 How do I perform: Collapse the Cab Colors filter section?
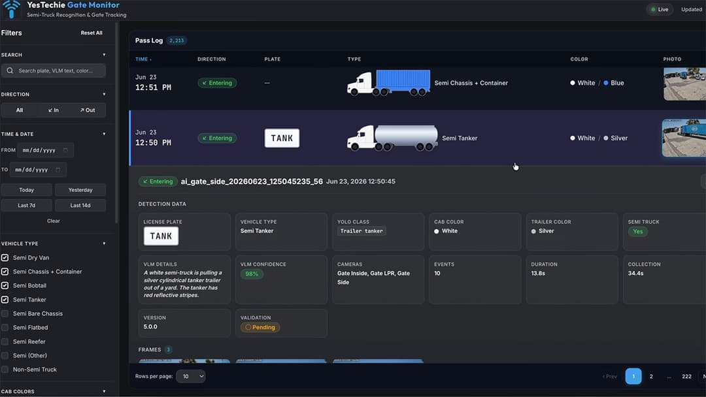[x=104, y=392]
